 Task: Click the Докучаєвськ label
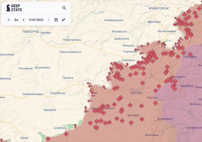tap(165, 118)
